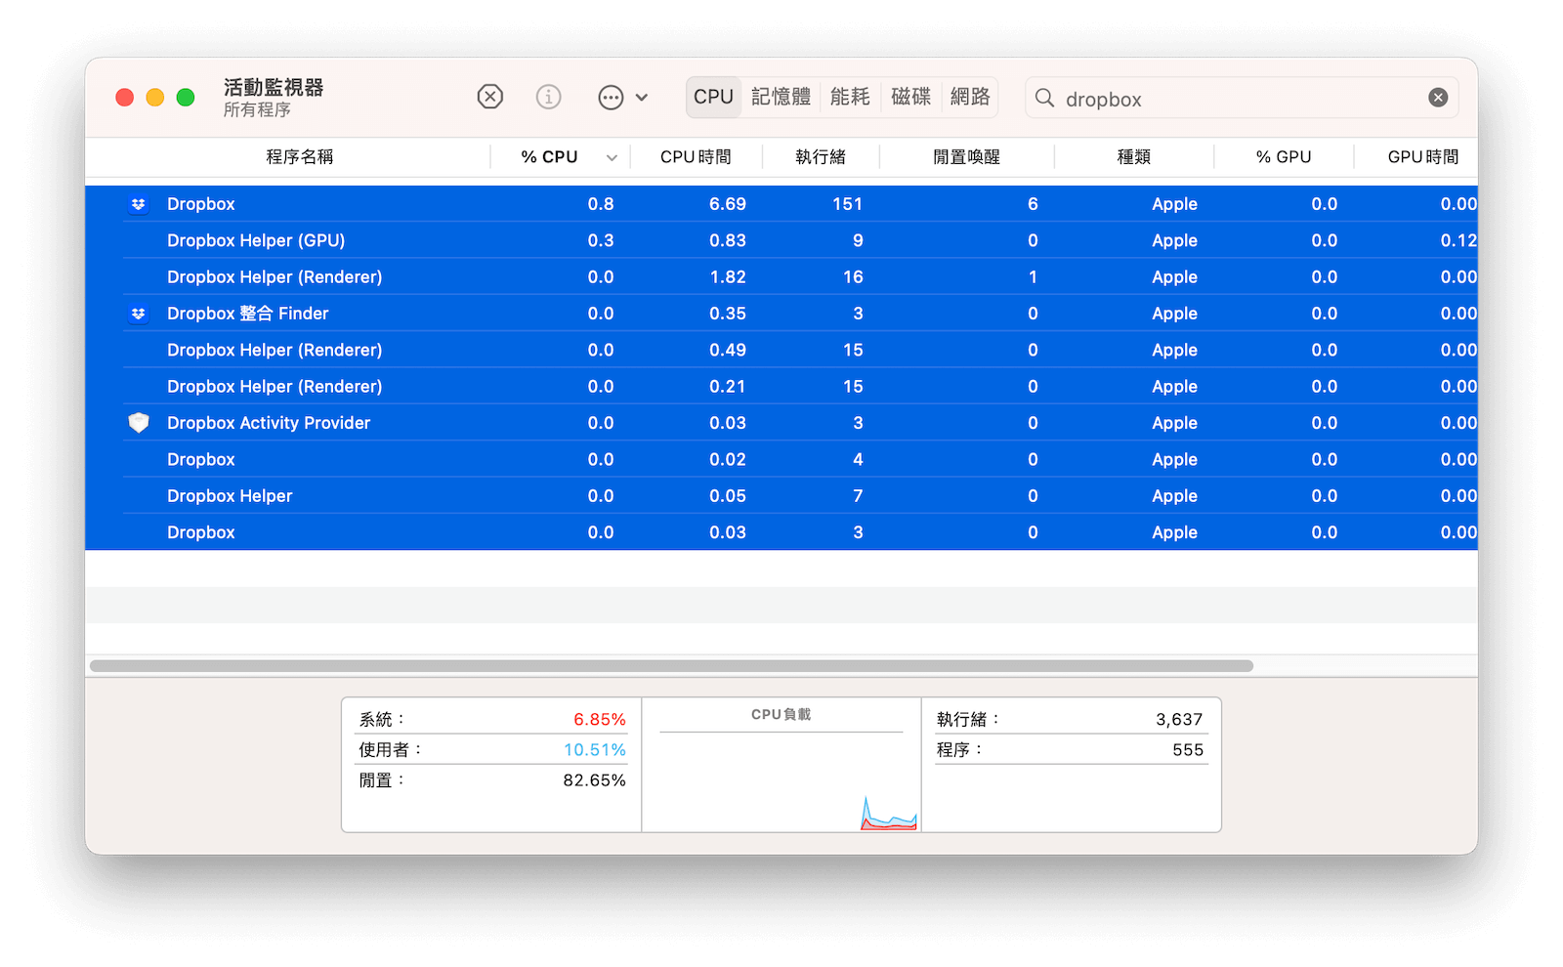Minimize the Activity Monitor window

click(154, 97)
